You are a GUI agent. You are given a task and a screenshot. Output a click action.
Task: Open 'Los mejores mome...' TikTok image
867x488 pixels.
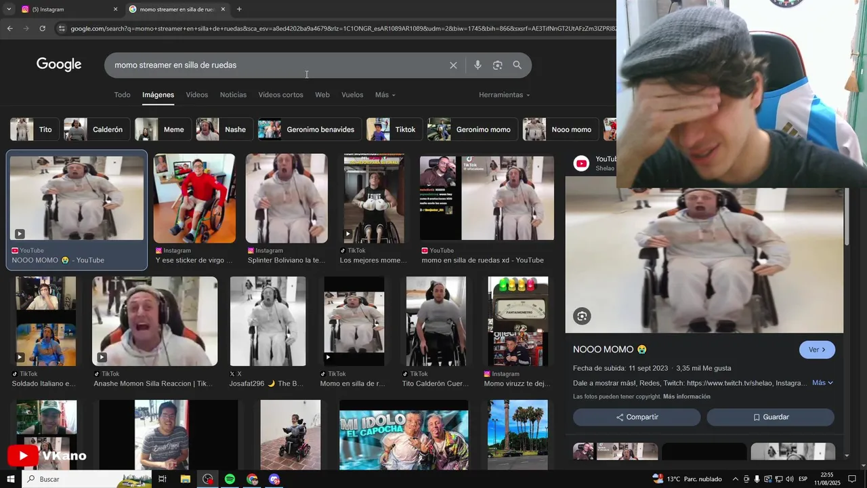[x=374, y=198]
